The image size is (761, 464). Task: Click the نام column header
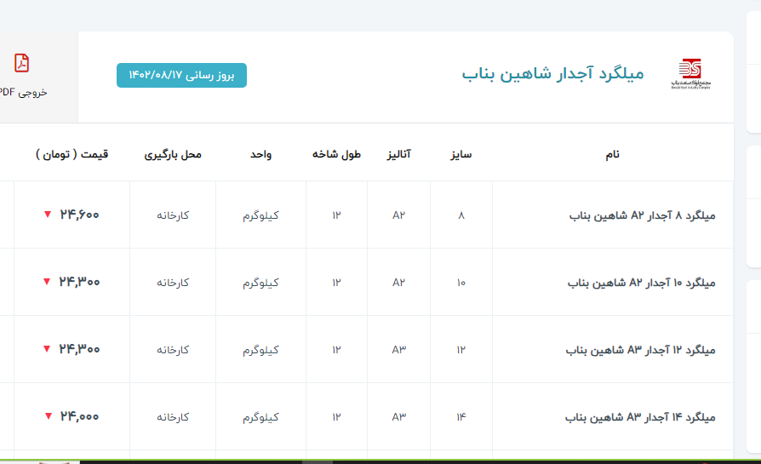click(x=612, y=154)
